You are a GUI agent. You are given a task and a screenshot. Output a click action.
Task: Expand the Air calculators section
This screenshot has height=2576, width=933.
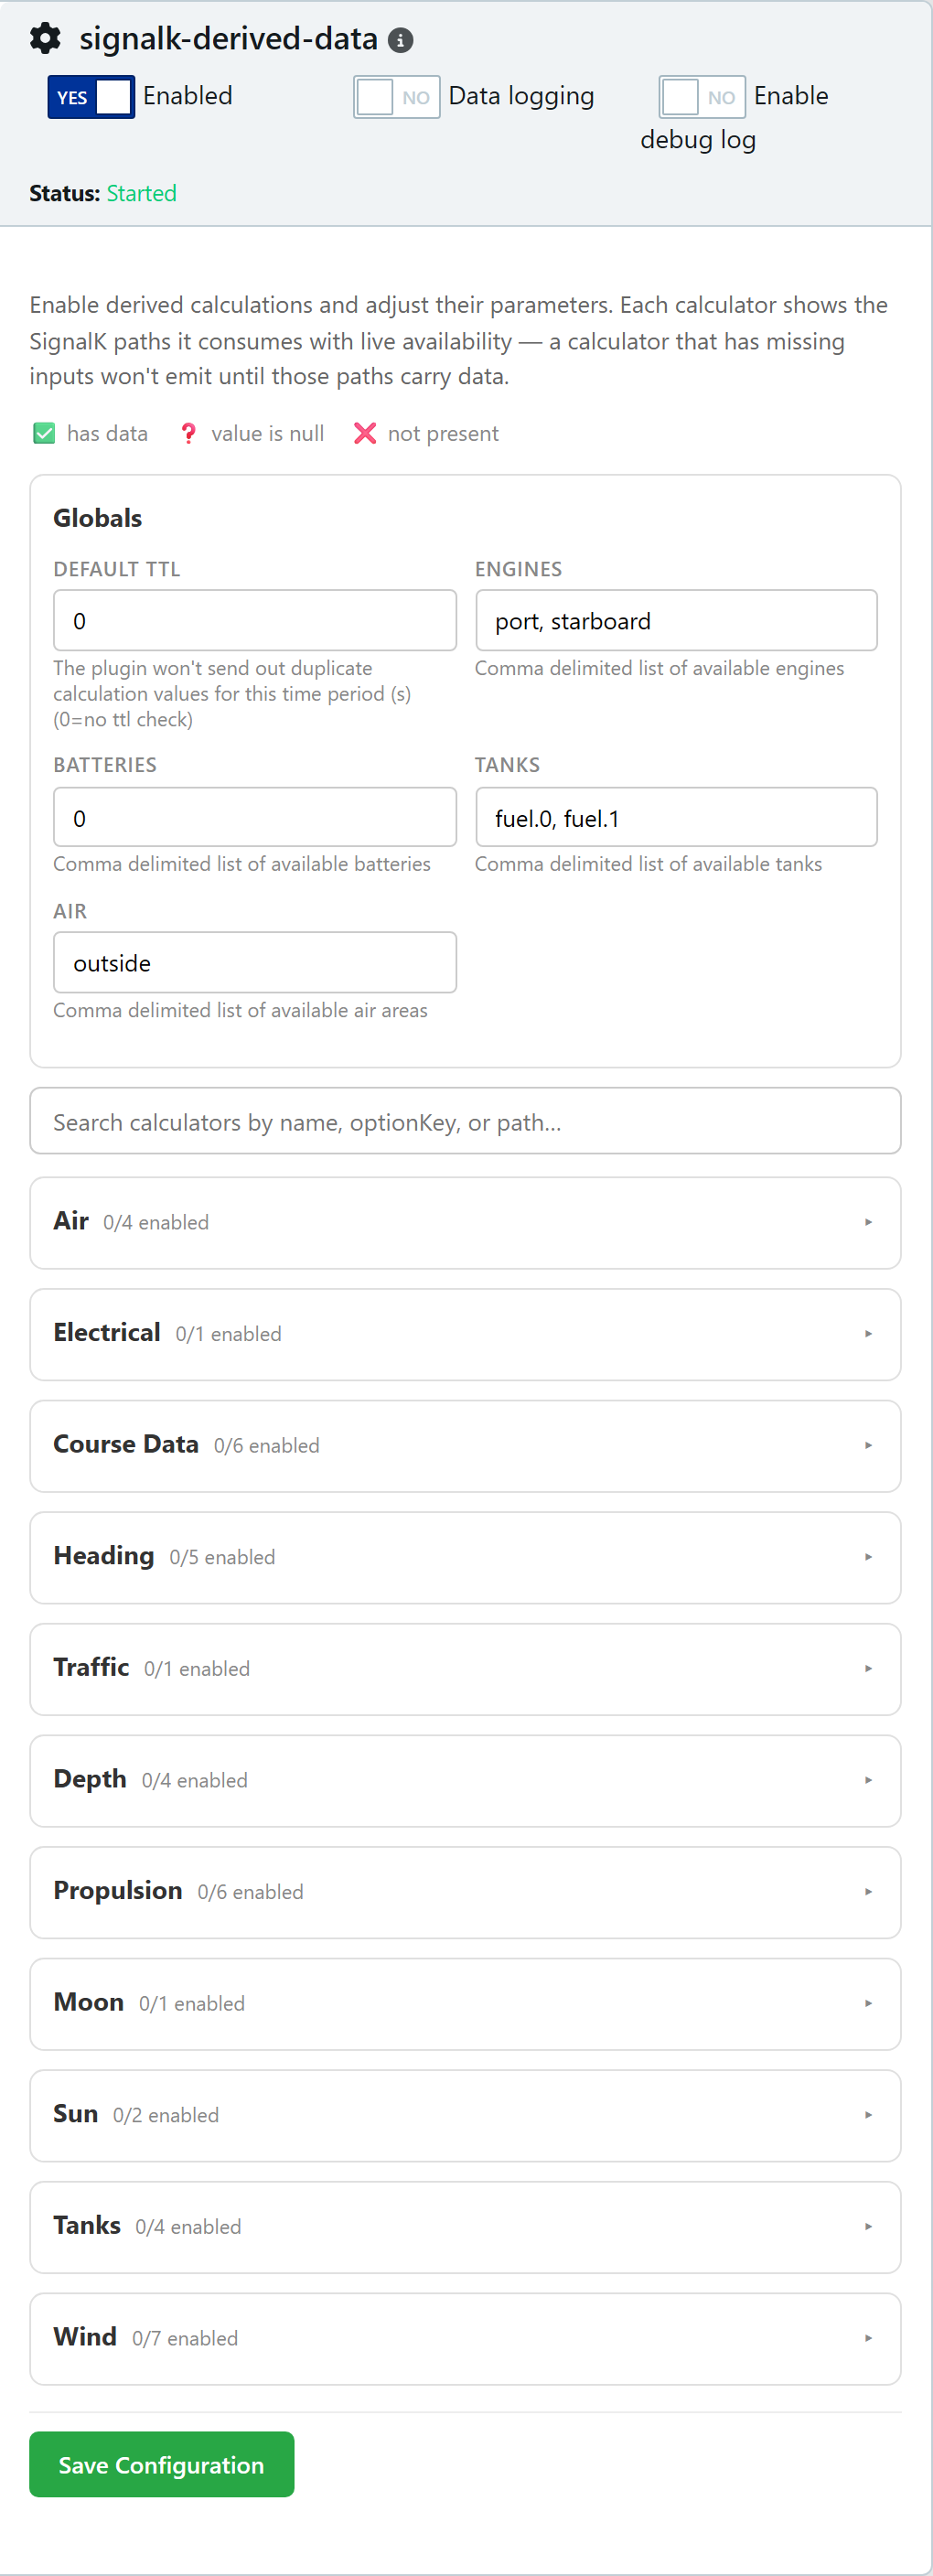click(465, 1223)
